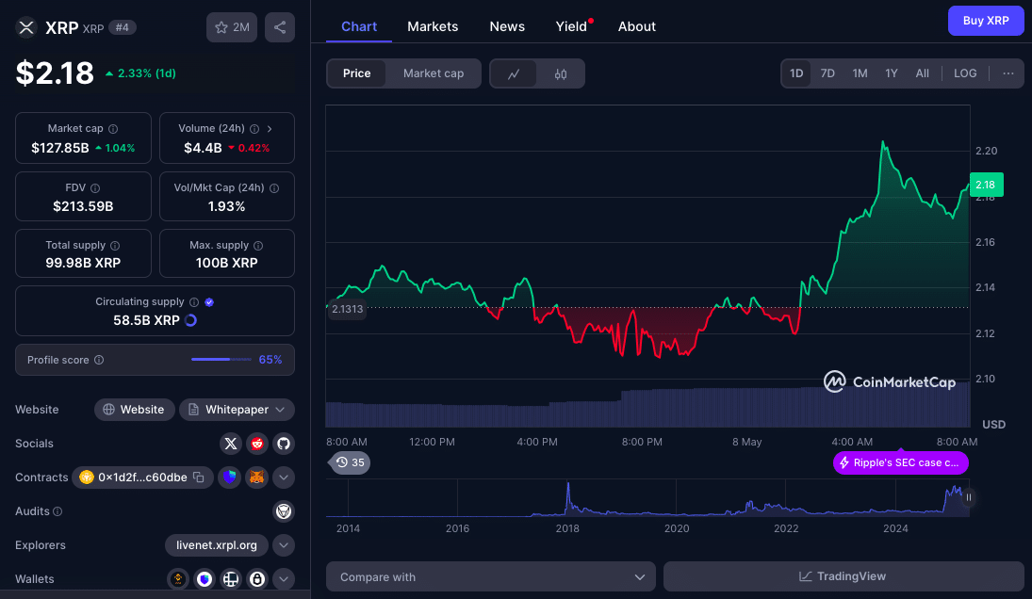Click the #4 rank badge
This screenshot has width=1032, height=599.
coord(122,27)
